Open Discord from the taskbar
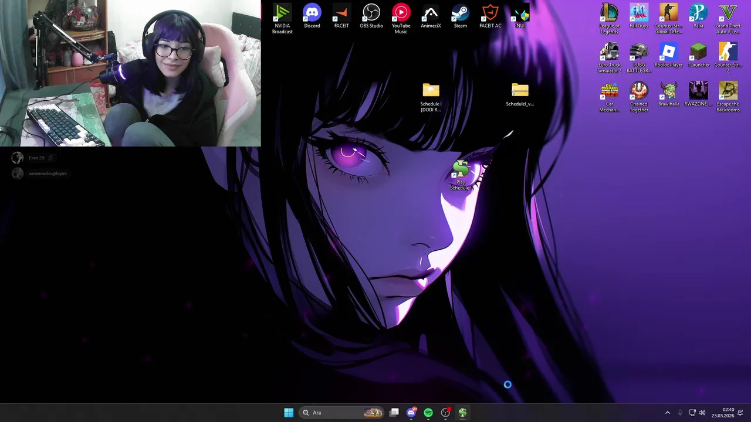 pyautogui.click(x=411, y=413)
